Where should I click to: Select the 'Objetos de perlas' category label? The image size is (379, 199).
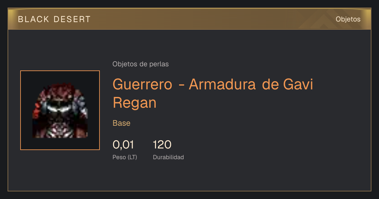click(x=141, y=64)
